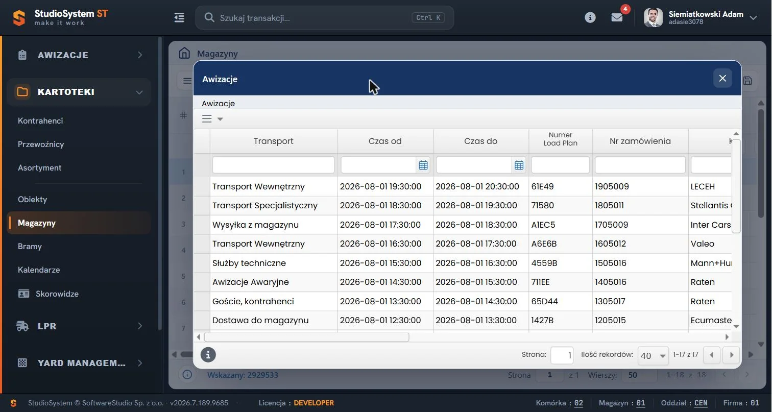Screen dimensions: 772x412
Task: Close the Awizacje dialog
Action: point(722,79)
